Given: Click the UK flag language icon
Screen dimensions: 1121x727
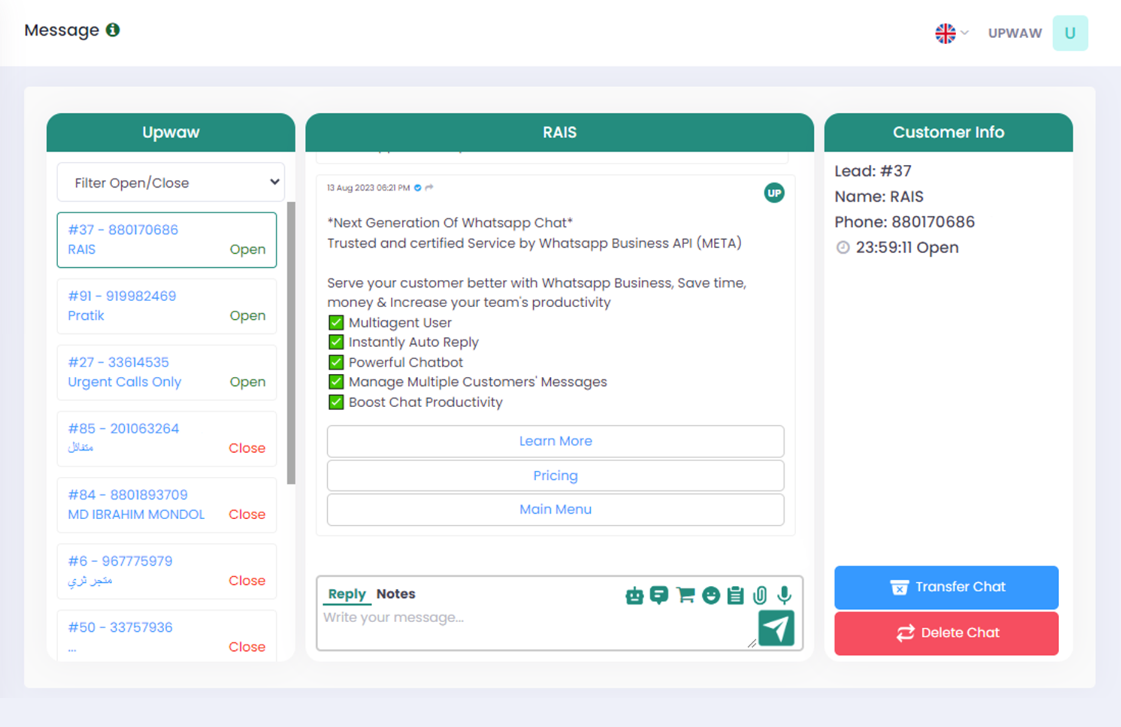Looking at the screenshot, I should pyautogui.click(x=945, y=33).
